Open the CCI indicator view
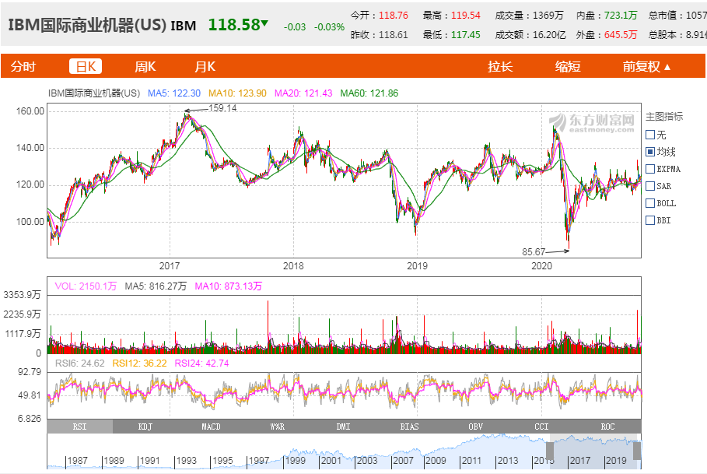 coord(542,427)
